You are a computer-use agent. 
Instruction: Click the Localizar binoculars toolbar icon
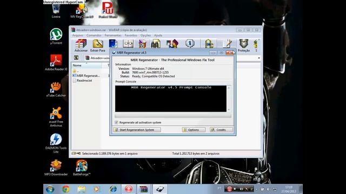[156, 44]
